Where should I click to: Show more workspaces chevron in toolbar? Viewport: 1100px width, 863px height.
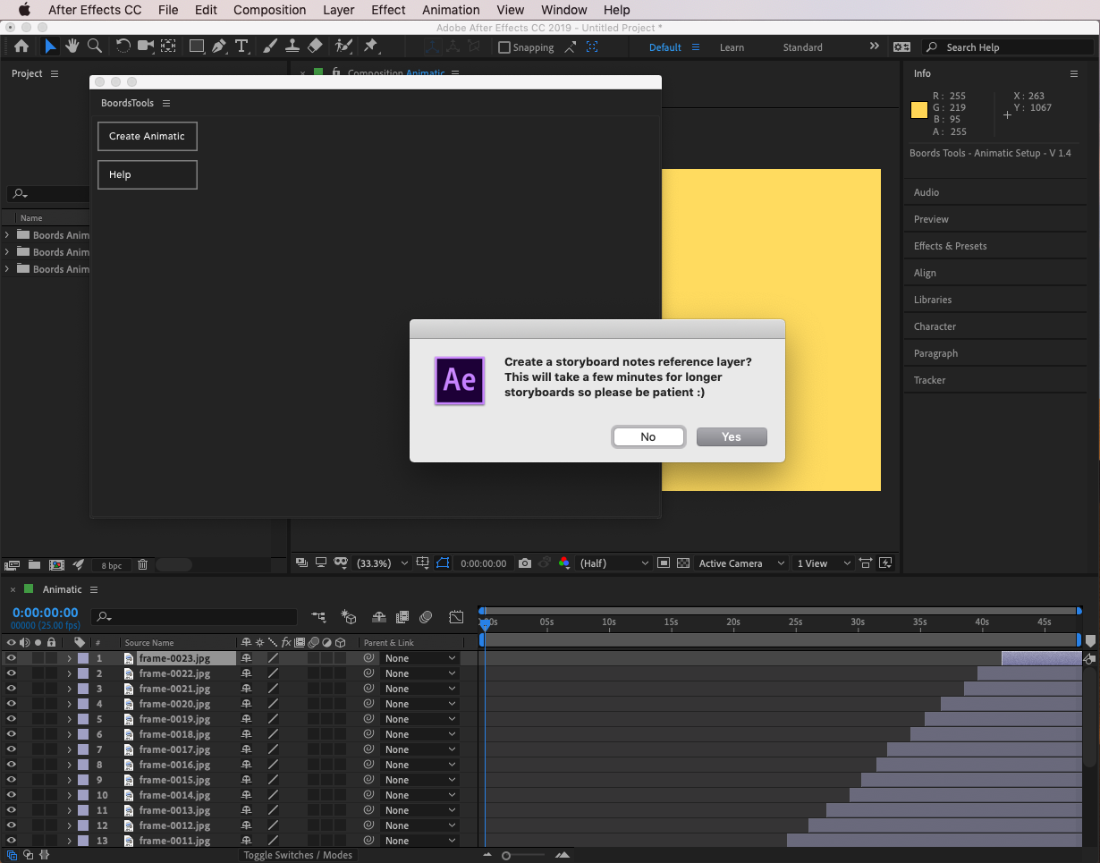(x=874, y=47)
